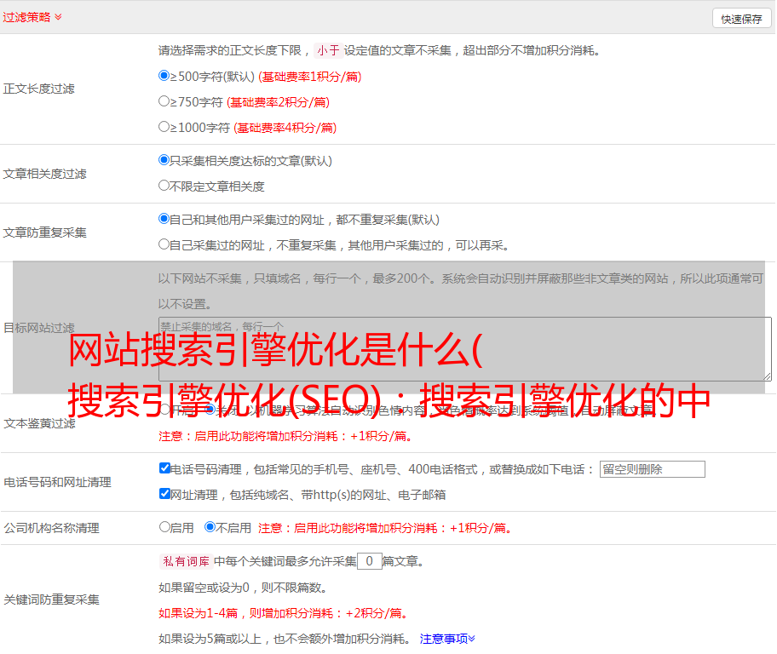The height and width of the screenshot is (654, 777).
Task: Select 自己和其他用户采集过的网址 no-repeat option
Action: tap(164, 219)
